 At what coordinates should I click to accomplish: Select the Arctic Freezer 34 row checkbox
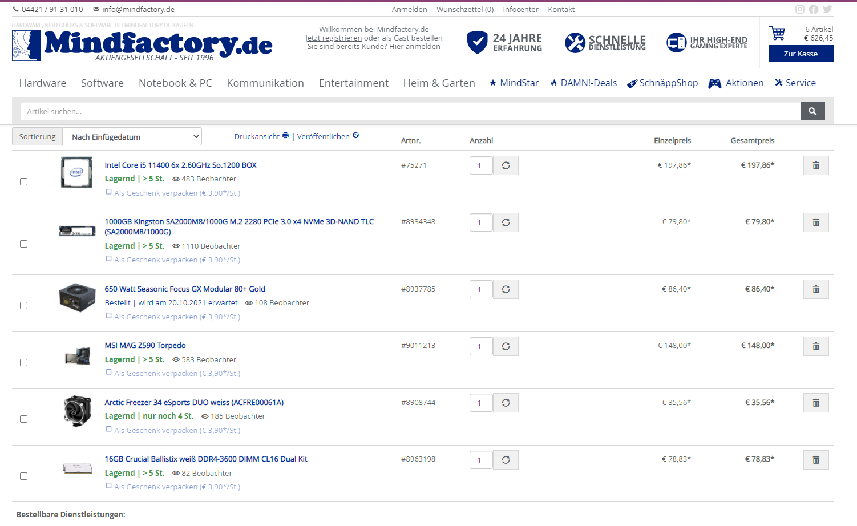click(23, 419)
